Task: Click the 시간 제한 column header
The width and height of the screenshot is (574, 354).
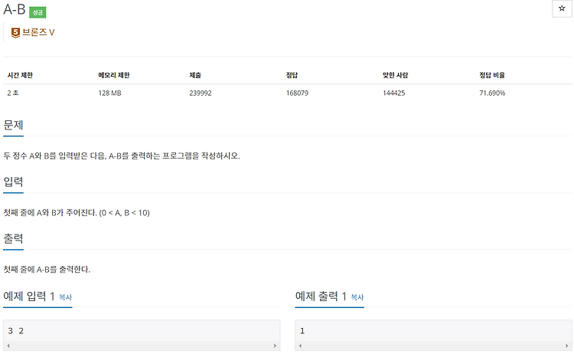Action: click(x=20, y=75)
